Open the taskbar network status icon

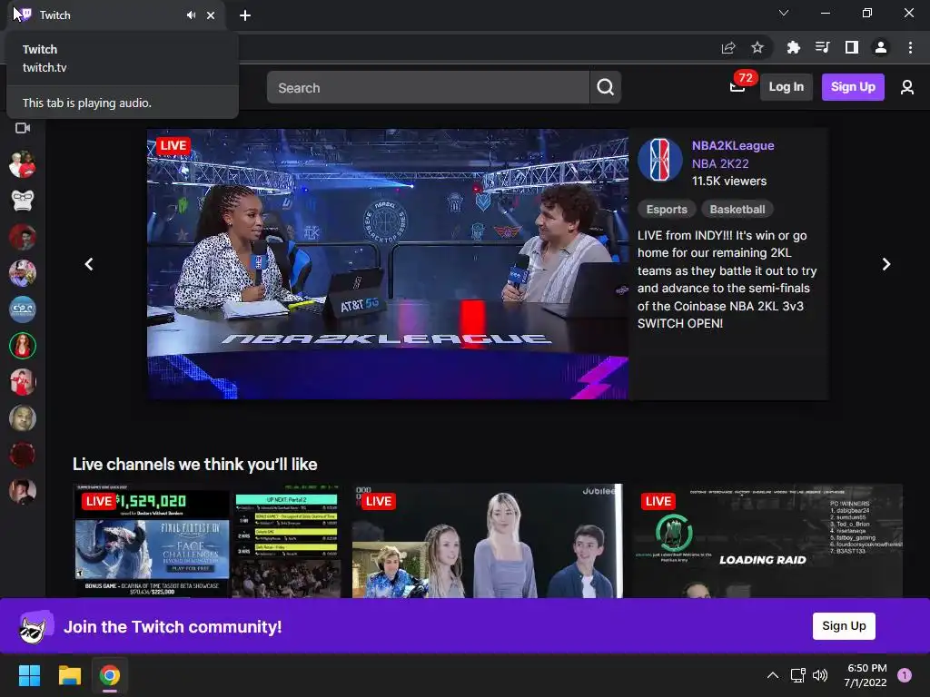tap(797, 675)
